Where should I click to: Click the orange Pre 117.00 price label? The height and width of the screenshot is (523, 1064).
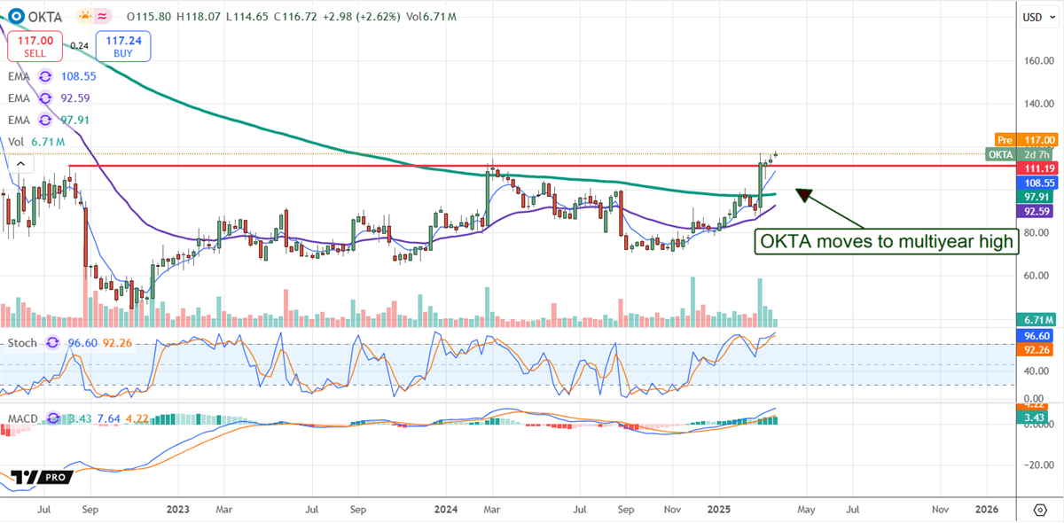(1025, 140)
